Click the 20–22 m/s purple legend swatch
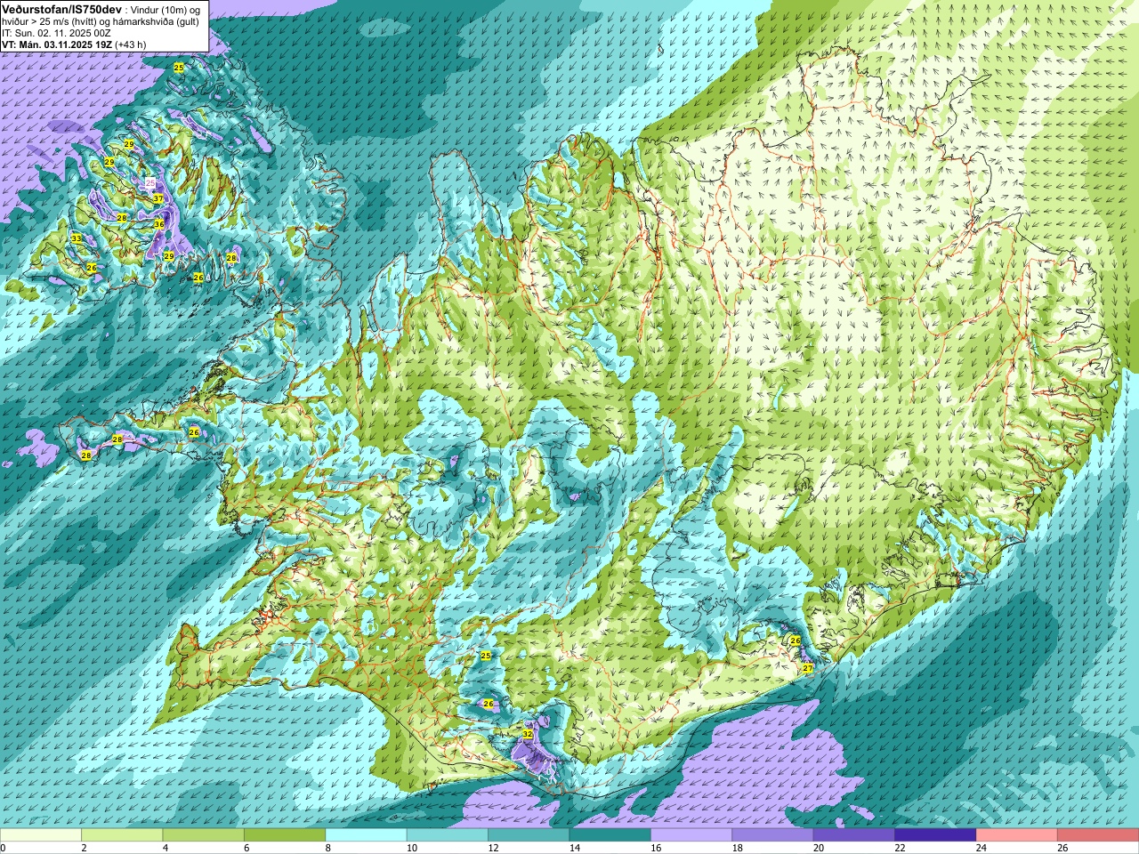The image size is (1139, 854). point(854,835)
